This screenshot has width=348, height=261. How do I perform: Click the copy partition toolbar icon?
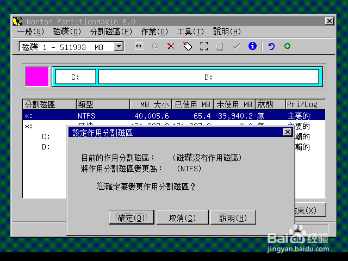220,46
